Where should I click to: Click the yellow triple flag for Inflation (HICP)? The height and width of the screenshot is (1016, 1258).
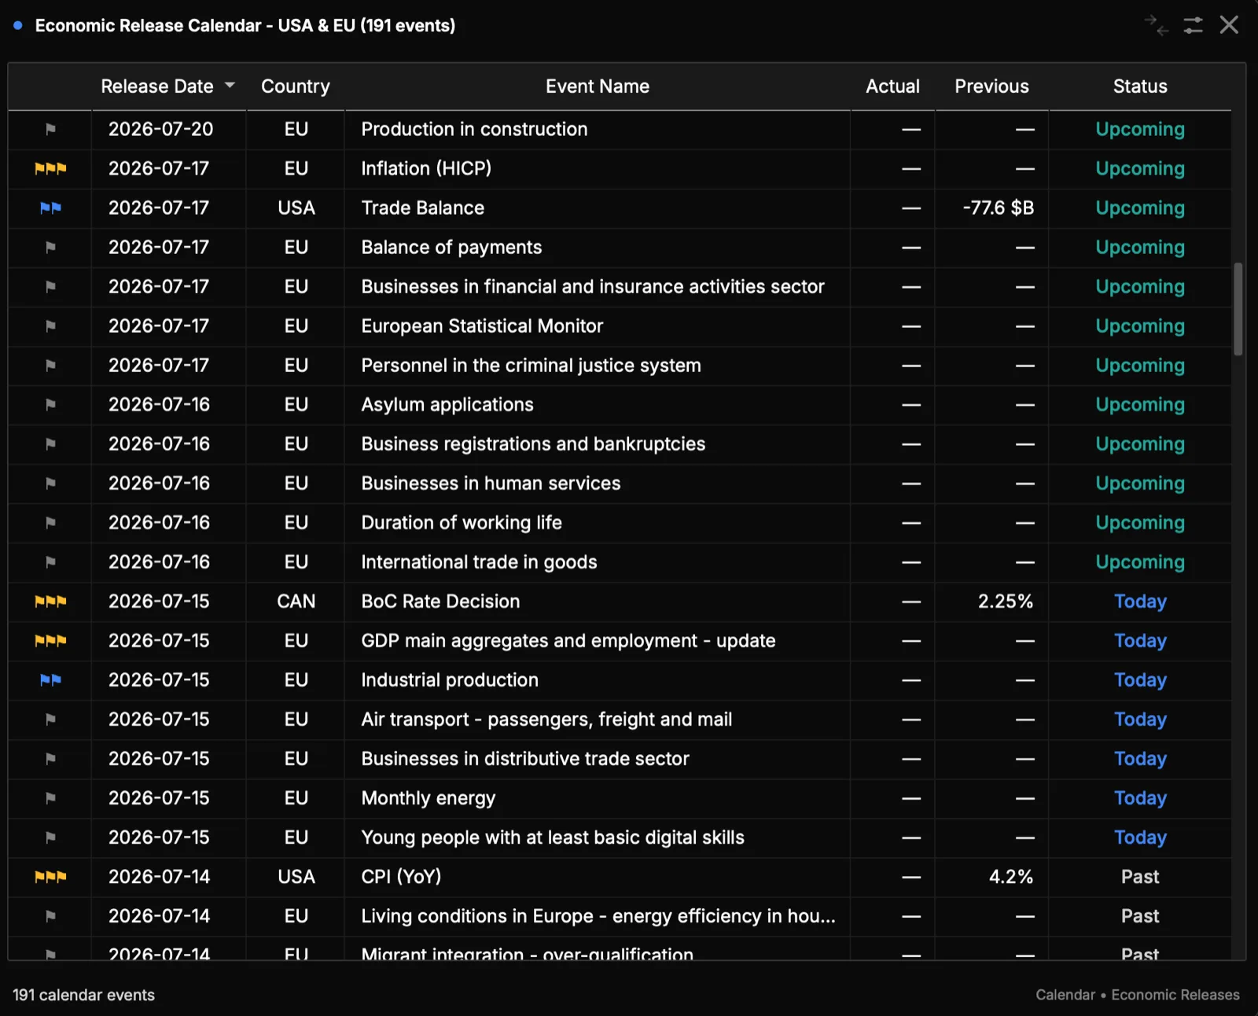(x=50, y=168)
